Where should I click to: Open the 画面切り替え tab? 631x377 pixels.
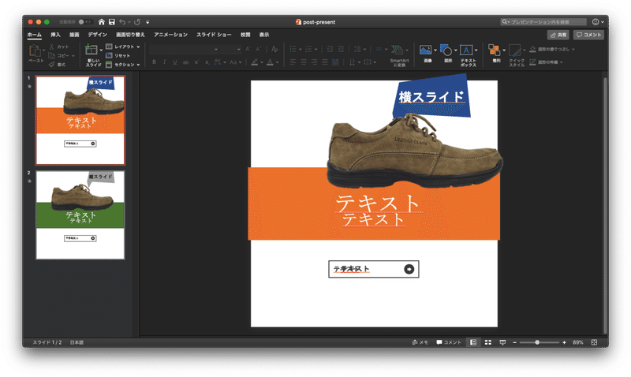tap(130, 35)
